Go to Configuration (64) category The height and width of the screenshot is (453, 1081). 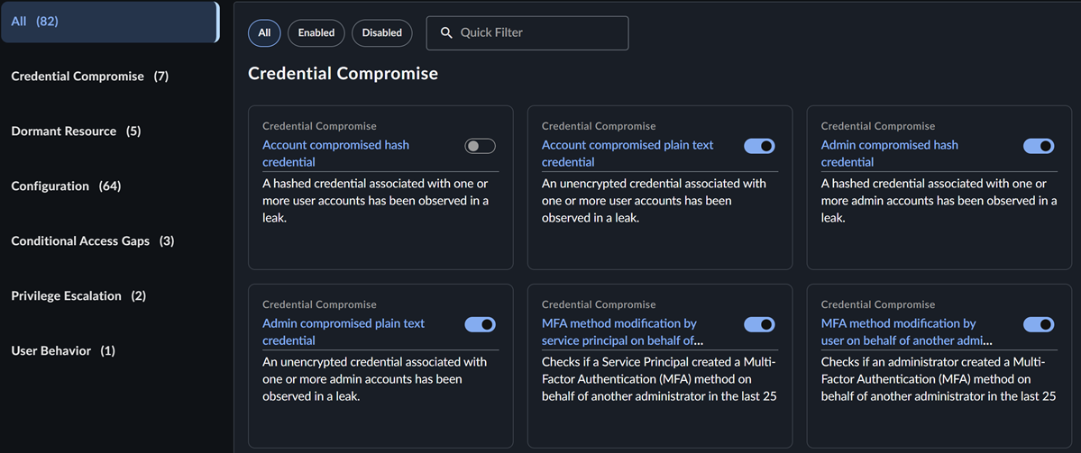(x=66, y=186)
